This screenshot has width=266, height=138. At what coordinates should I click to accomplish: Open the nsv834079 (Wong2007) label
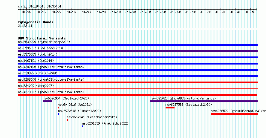point(36,86)
